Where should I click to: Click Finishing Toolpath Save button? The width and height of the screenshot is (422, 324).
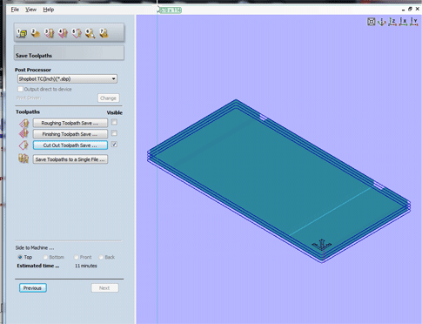[x=70, y=134]
